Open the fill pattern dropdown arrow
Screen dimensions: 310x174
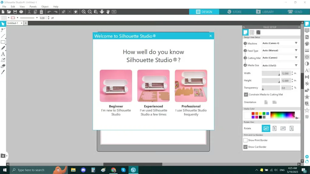(9, 18)
